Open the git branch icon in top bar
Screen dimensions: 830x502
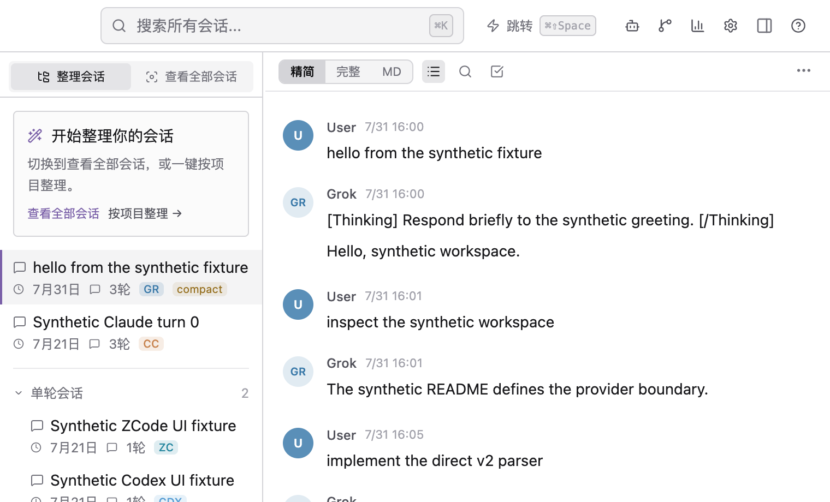pyautogui.click(x=665, y=26)
